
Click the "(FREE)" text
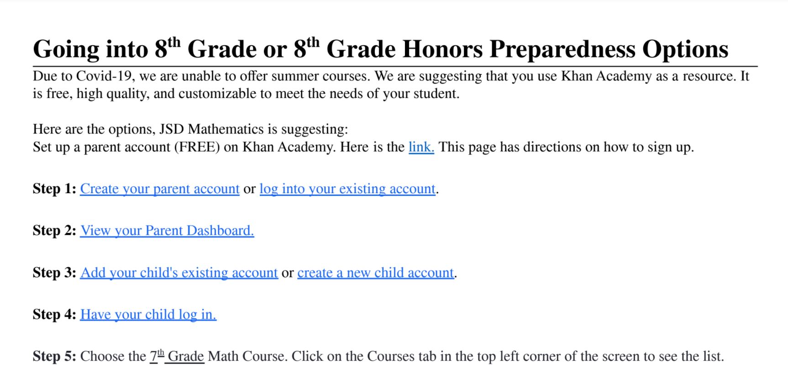pyautogui.click(x=197, y=147)
